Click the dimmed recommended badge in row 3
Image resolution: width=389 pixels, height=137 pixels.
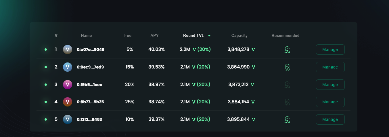pyautogui.click(x=287, y=85)
